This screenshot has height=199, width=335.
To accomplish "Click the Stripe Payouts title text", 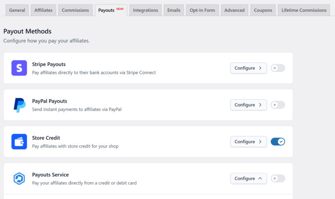I will 49,64.
